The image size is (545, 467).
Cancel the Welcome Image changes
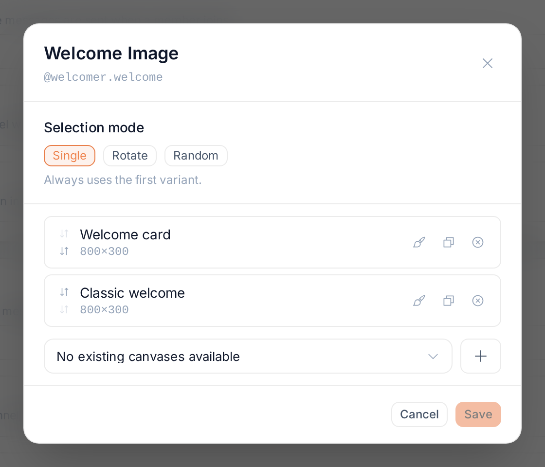tap(419, 414)
